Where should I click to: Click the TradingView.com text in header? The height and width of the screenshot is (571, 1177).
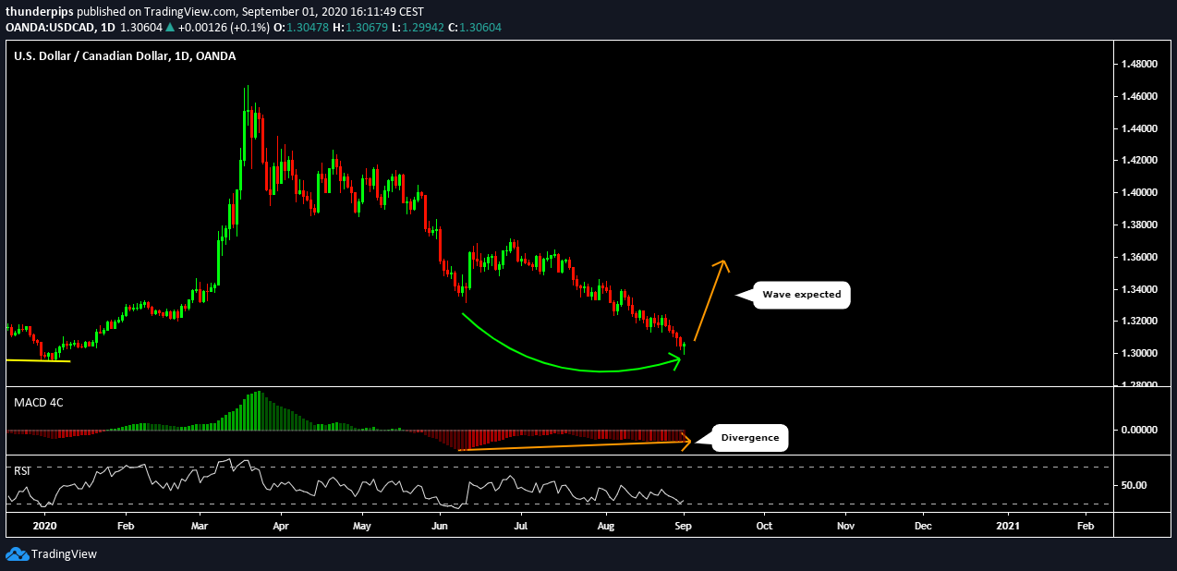click(x=190, y=12)
